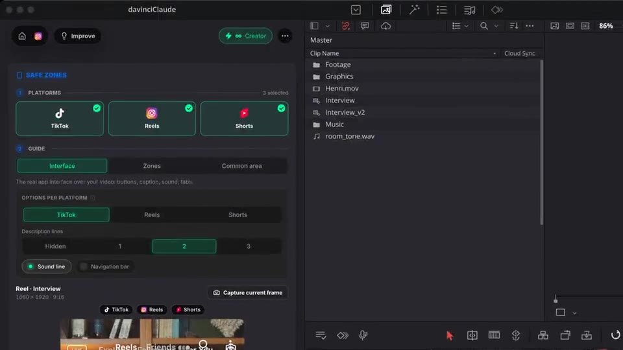
Task: Open the three-dot more options button
Action: coord(285,36)
